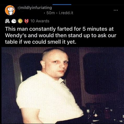Open the i.redd.it source link
This screenshot has height=124, width=124.
66,13
